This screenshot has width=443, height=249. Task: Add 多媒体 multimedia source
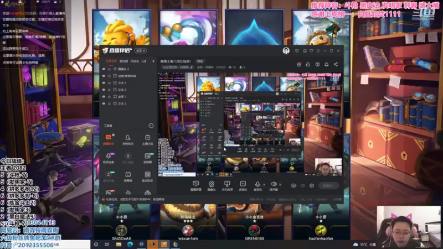click(243, 186)
